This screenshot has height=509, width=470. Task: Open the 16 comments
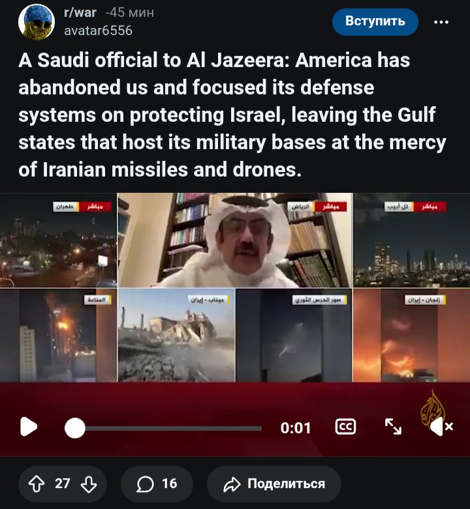pos(157,484)
